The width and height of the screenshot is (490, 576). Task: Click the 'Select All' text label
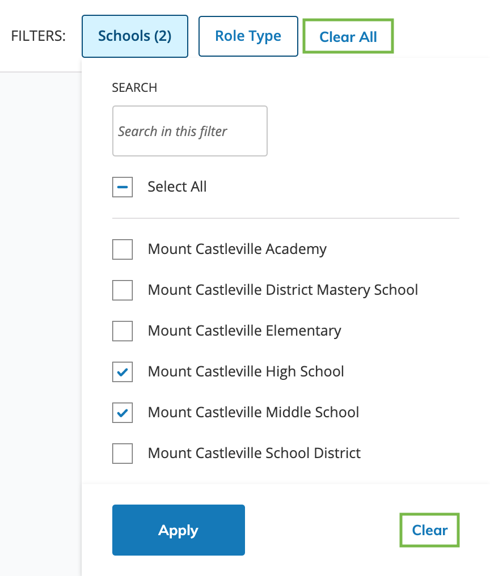[177, 187]
